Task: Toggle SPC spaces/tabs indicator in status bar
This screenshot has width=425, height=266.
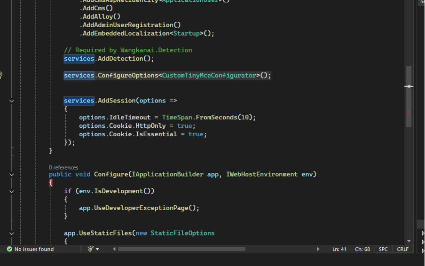Action: pos(383,249)
